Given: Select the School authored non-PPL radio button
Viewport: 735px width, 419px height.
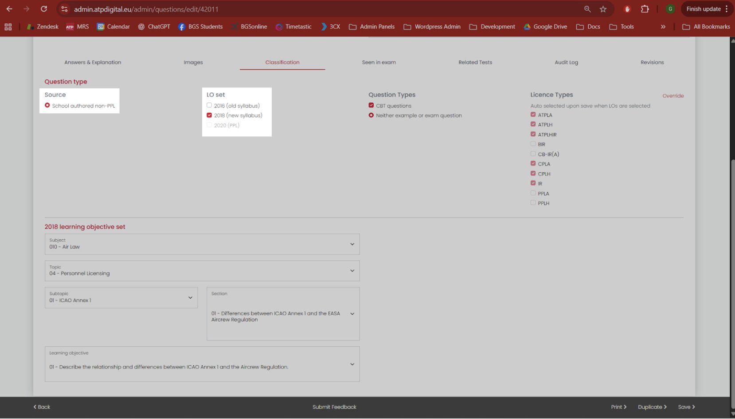Looking at the screenshot, I should pyautogui.click(x=47, y=105).
